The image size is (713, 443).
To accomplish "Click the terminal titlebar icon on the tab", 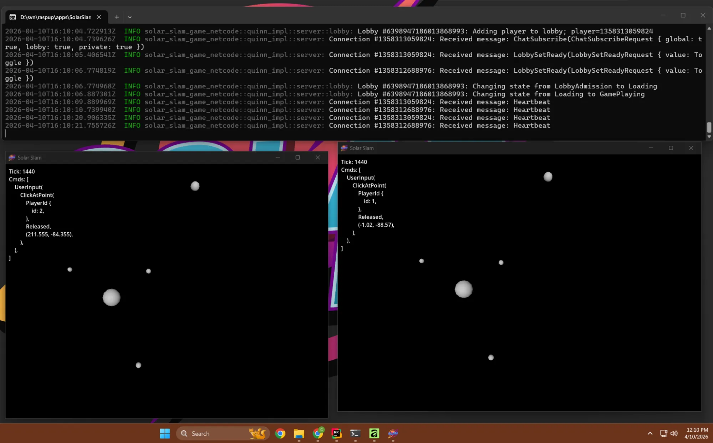I will point(12,17).
